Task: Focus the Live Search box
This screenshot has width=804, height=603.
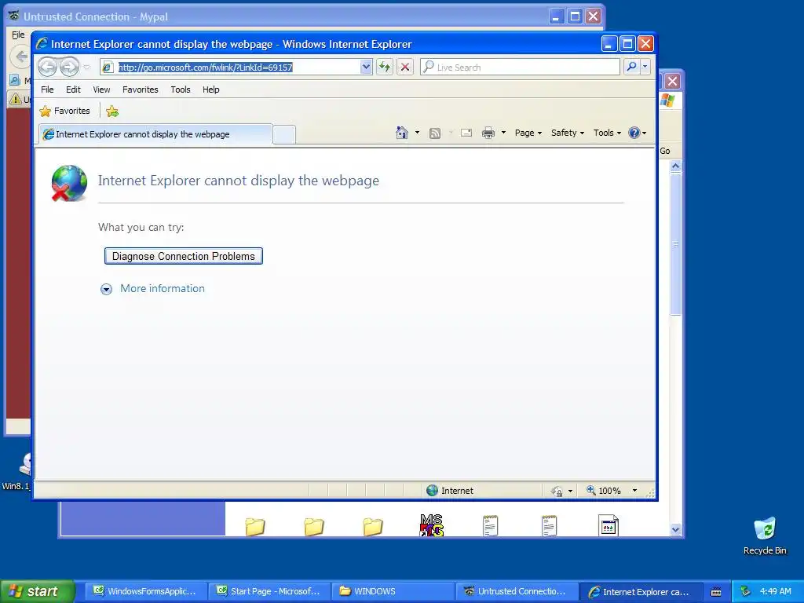Action: pyautogui.click(x=520, y=68)
